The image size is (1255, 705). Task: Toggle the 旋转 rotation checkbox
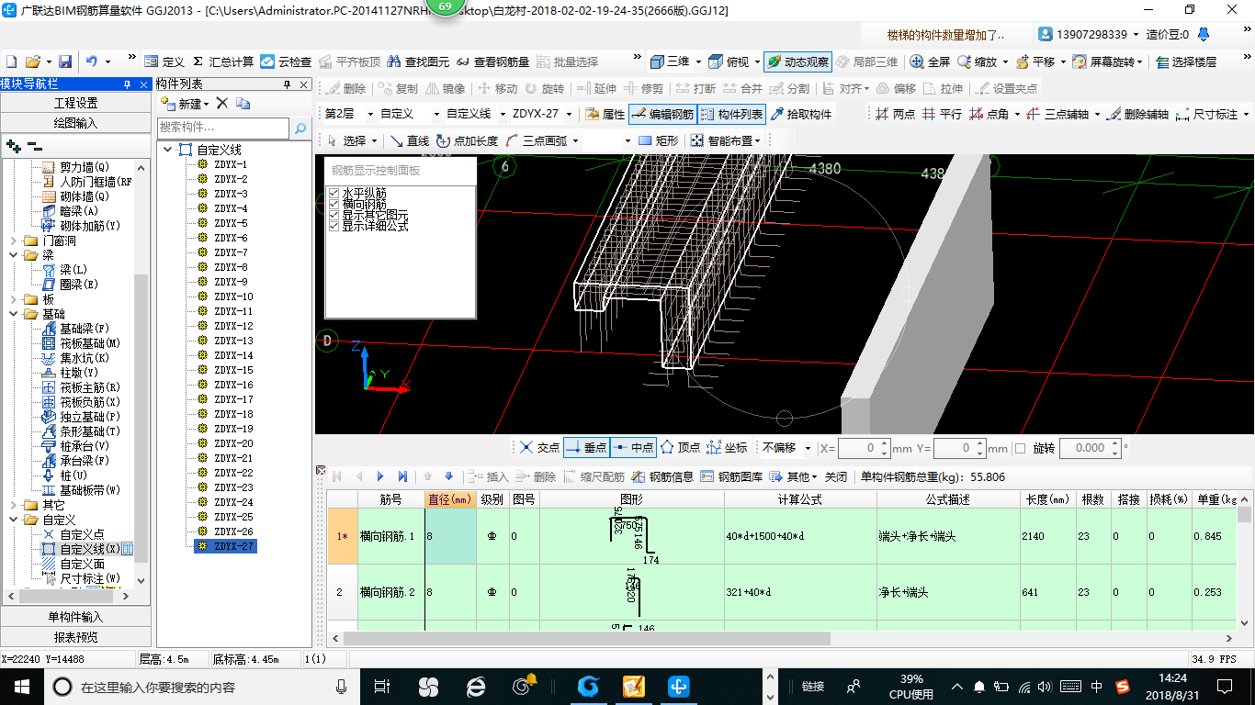click(x=1020, y=448)
